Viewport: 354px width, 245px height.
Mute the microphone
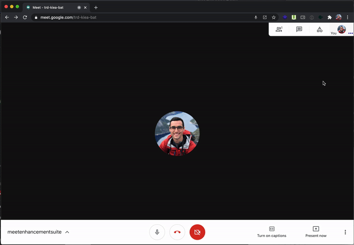coord(157,232)
